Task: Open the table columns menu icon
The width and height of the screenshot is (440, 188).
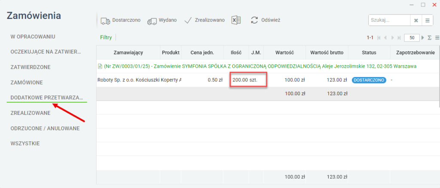Action: pyautogui.click(x=437, y=38)
